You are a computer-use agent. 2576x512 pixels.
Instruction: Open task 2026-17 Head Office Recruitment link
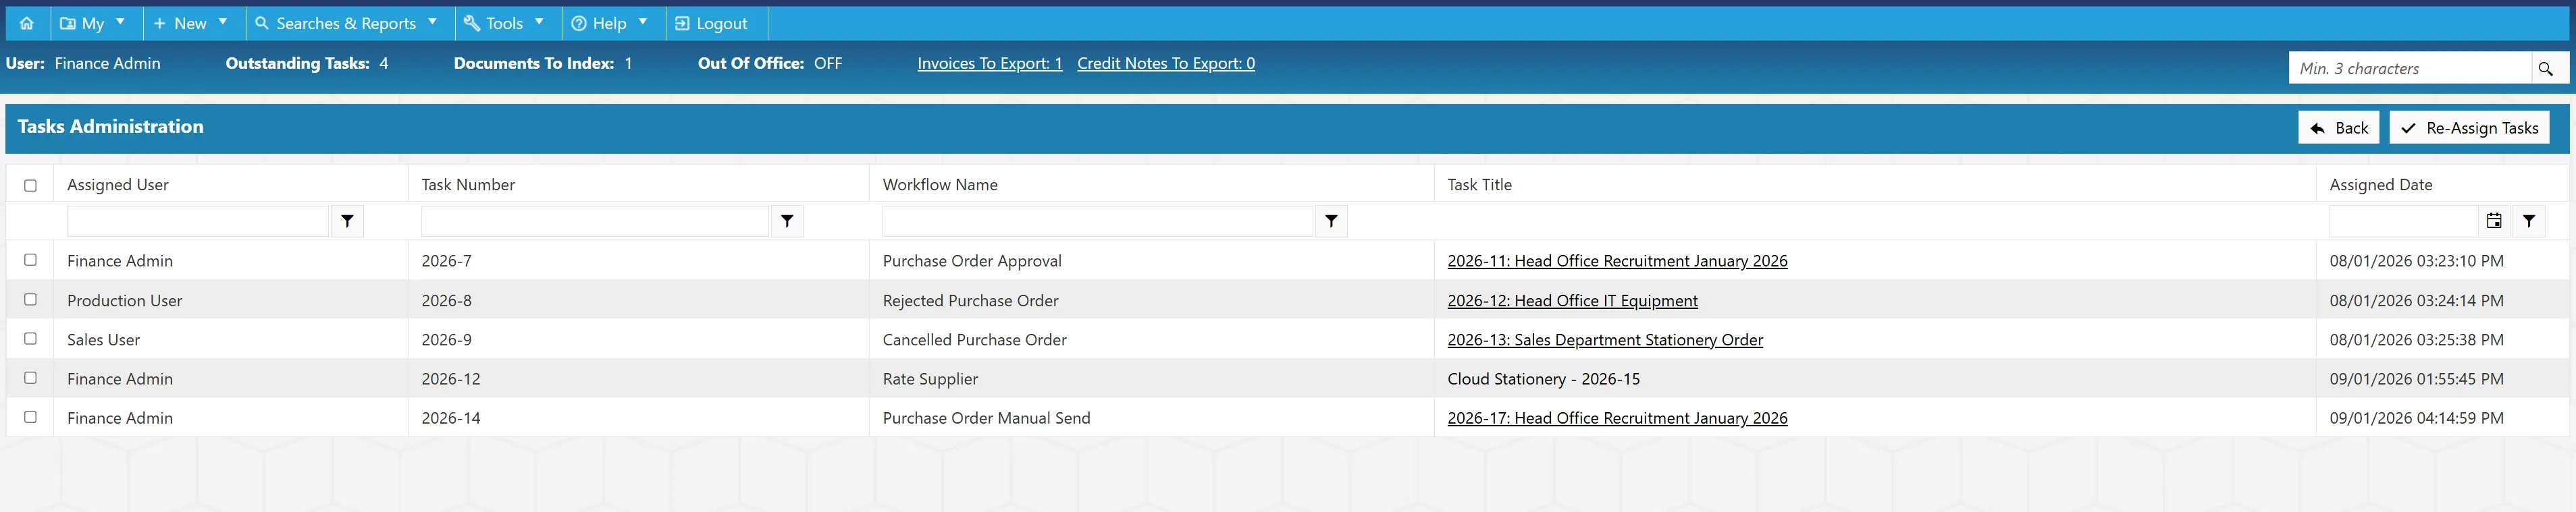(x=1617, y=418)
